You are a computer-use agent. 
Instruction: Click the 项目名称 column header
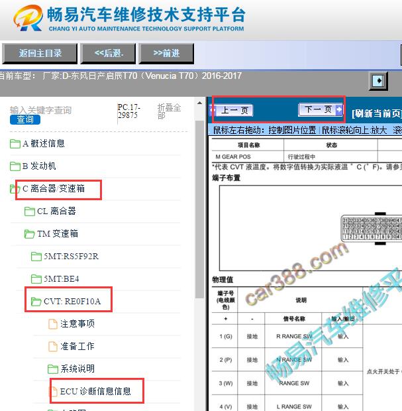[248, 145]
